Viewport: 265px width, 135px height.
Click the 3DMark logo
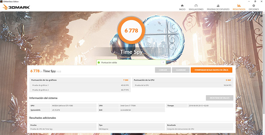tap(16, 7)
